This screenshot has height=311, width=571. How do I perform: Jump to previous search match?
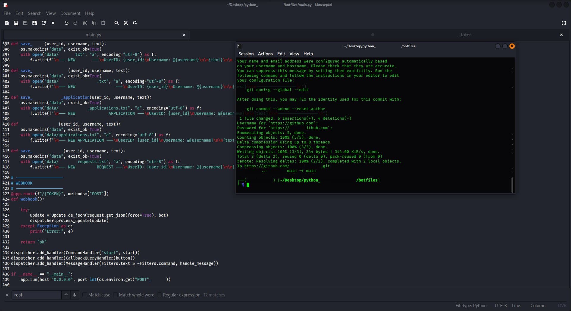[66, 295]
